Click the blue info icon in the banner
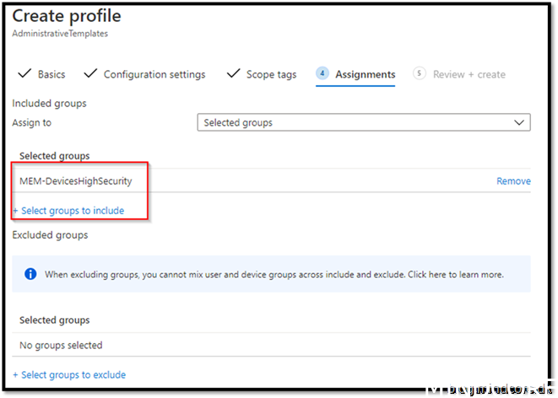Viewport: 558px width, 398px height. pos(30,274)
